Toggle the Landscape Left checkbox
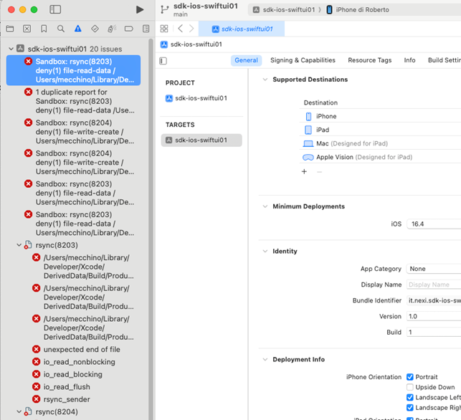 click(x=410, y=397)
